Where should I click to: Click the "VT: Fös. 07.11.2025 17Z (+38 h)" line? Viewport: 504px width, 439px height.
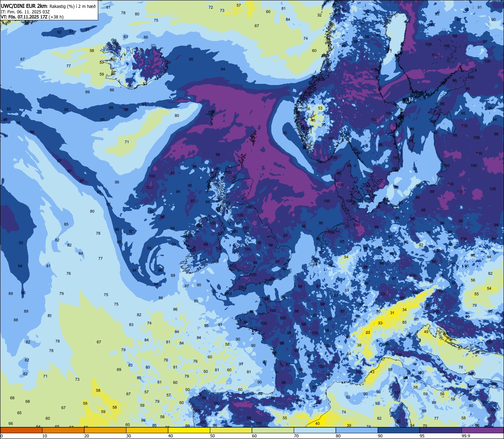click(32, 17)
